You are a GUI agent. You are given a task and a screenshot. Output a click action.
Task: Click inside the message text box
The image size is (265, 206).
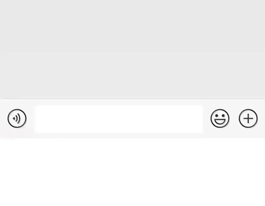[x=119, y=119]
